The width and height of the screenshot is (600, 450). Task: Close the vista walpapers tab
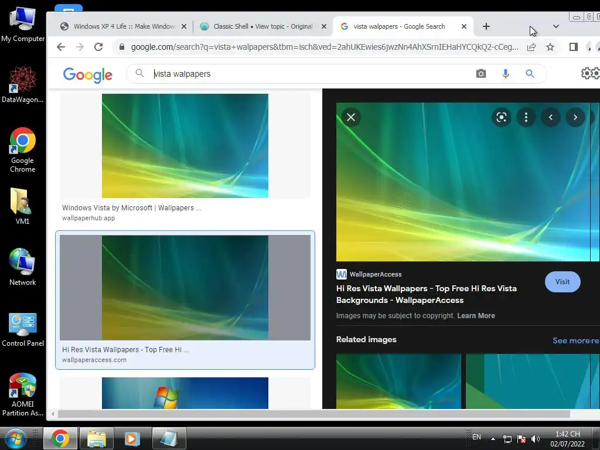pos(464,26)
